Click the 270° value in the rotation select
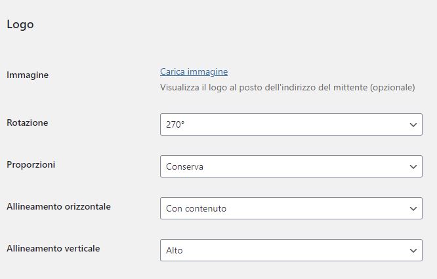This screenshot has width=437, height=279. (x=175, y=124)
